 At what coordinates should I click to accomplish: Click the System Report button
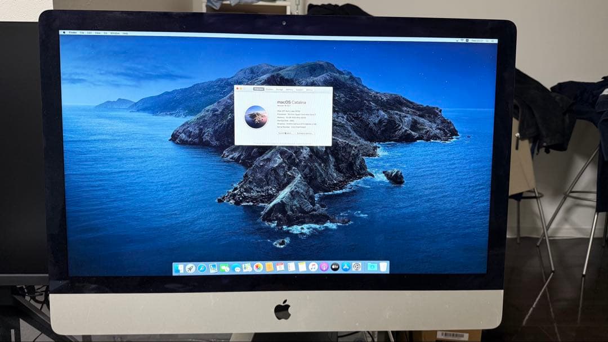pyautogui.click(x=285, y=133)
